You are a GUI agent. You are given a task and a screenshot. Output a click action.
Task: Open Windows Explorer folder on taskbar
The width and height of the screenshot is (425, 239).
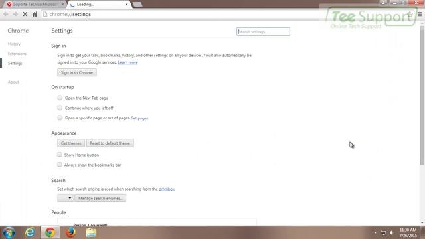(x=91, y=232)
